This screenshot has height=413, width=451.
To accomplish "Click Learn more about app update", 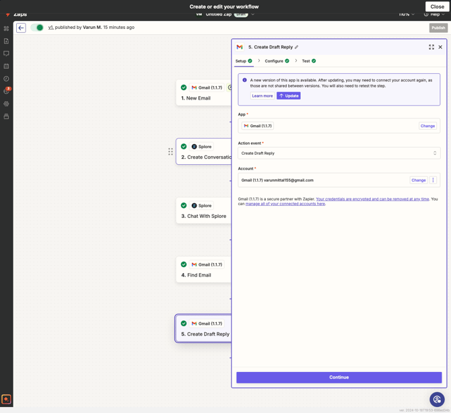I will pyautogui.click(x=263, y=96).
